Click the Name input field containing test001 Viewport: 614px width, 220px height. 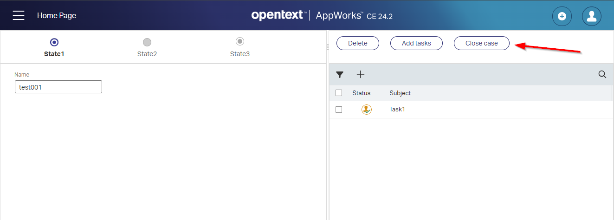pyautogui.click(x=58, y=87)
